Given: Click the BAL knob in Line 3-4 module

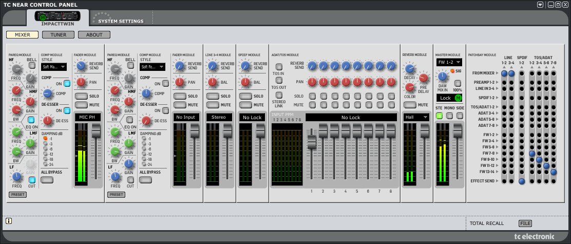Looking at the screenshot, I should point(212,82).
